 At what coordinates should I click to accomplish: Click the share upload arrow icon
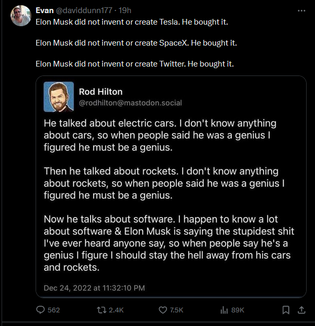point(301,310)
